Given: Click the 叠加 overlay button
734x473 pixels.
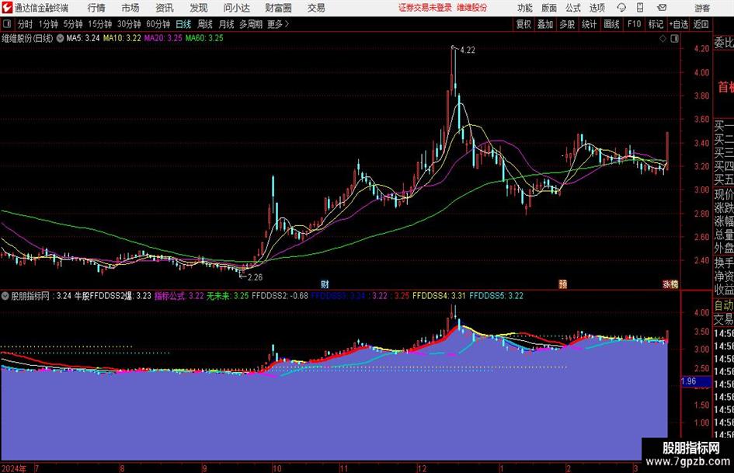Looking at the screenshot, I should (x=545, y=24).
